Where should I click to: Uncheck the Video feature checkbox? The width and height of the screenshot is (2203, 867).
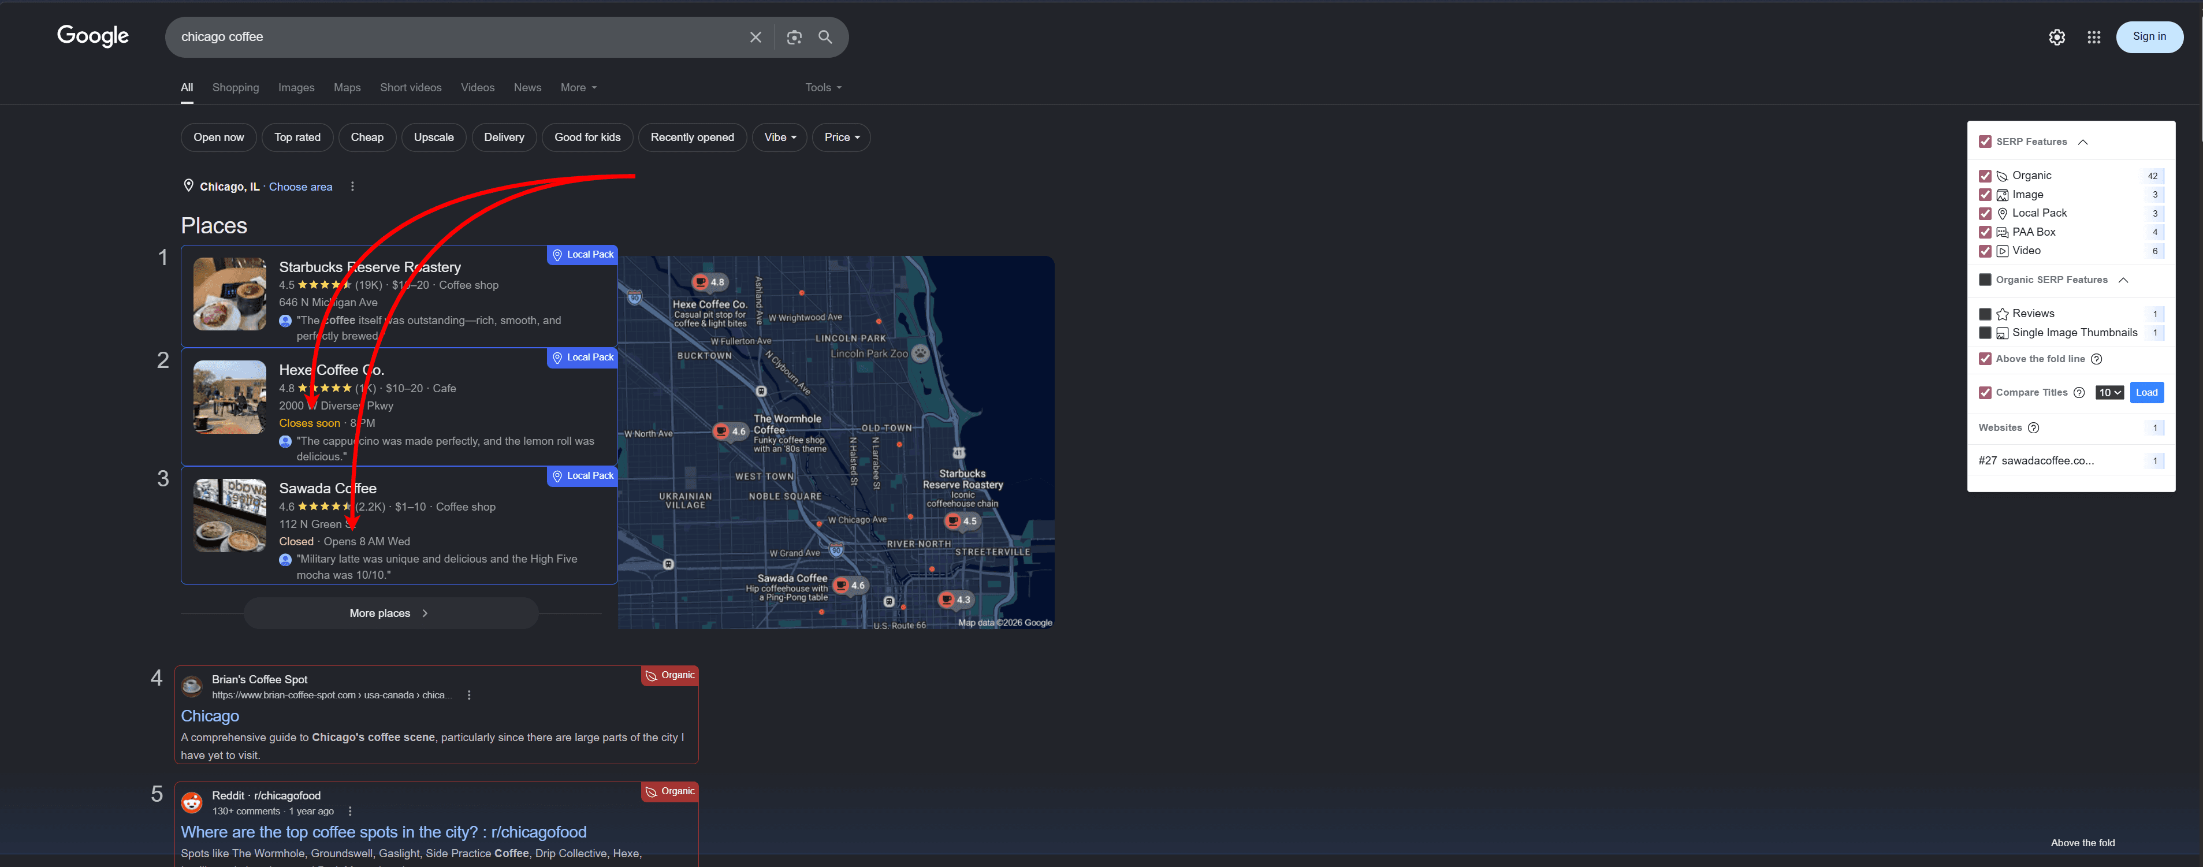1985,251
